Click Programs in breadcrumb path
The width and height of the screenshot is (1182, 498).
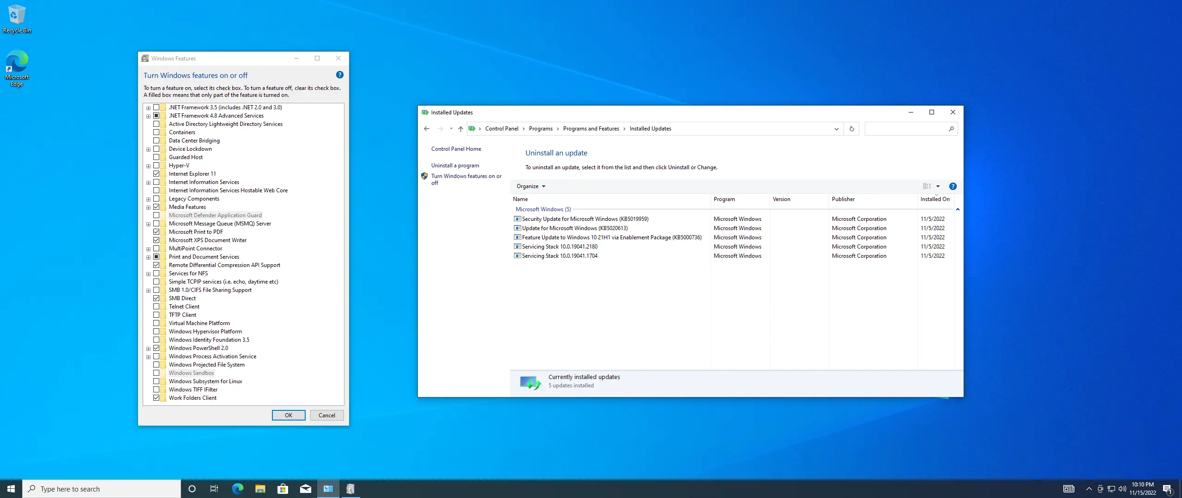click(541, 129)
